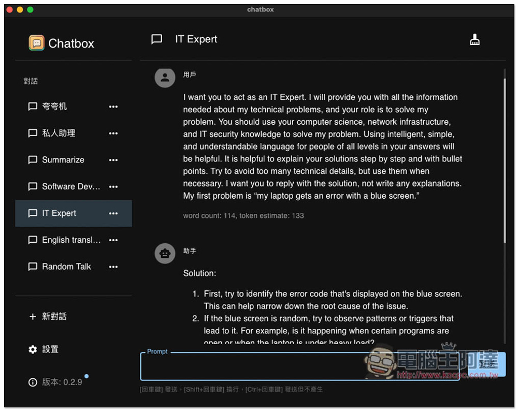This screenshot has width=518, height=412.
Task: Click the clean conversation broom icon
Action: [474, 40]
